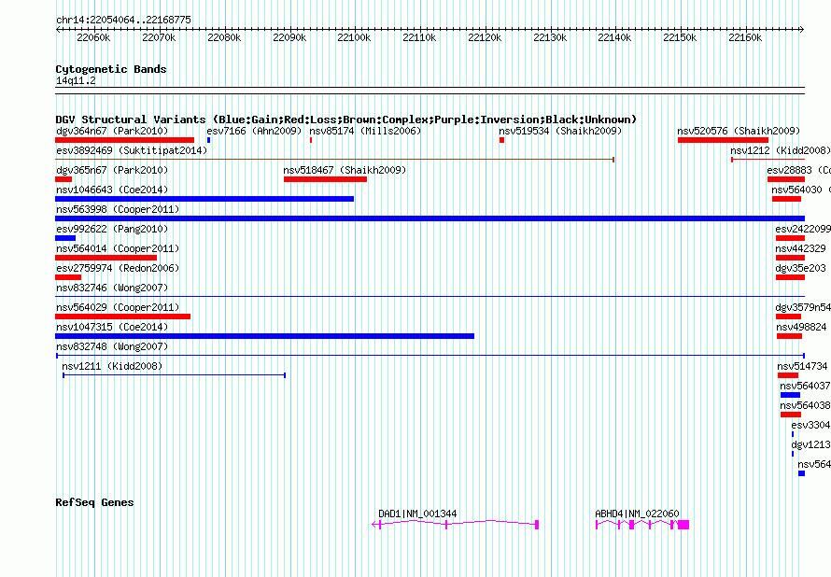Click the esv2422099 variant label

coord(803,229)
